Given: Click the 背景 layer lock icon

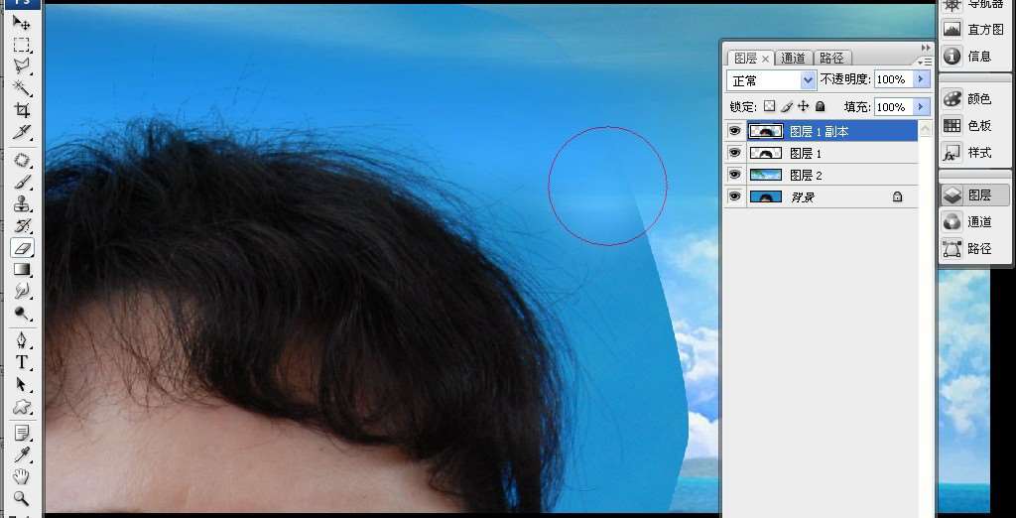Looking at the screenshot, I should [x=897, y=196].
